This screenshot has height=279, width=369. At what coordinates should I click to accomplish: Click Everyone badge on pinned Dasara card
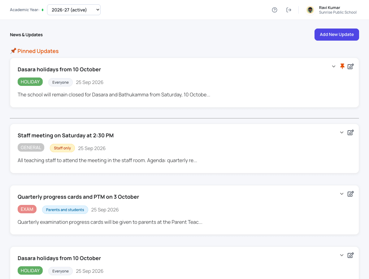click(60, 82)
